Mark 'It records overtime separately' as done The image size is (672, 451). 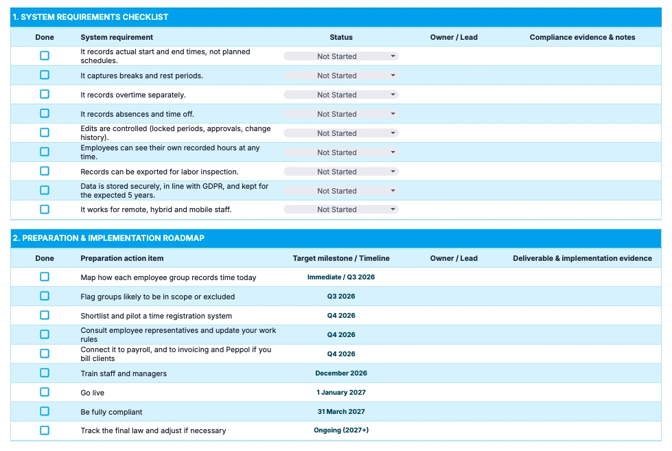pos(45,94)
